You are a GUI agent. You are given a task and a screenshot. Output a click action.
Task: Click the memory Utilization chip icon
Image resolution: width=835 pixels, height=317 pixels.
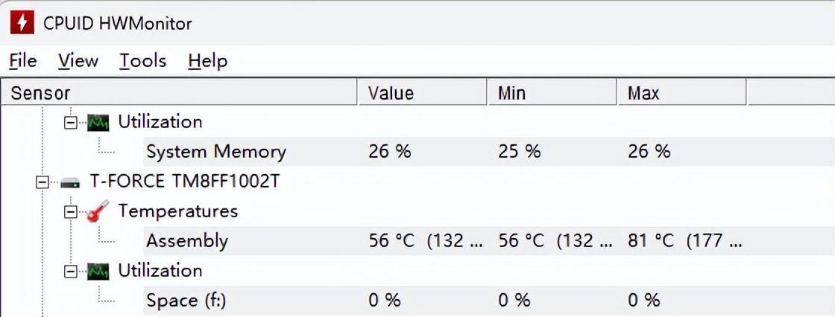click(98, 122)
